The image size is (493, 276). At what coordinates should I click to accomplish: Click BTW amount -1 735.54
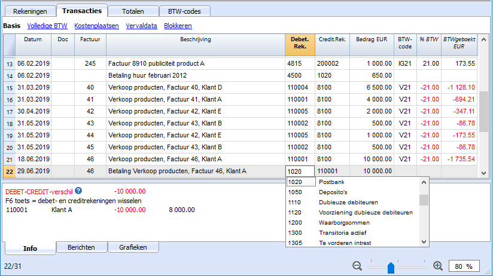tap(459, 159)
